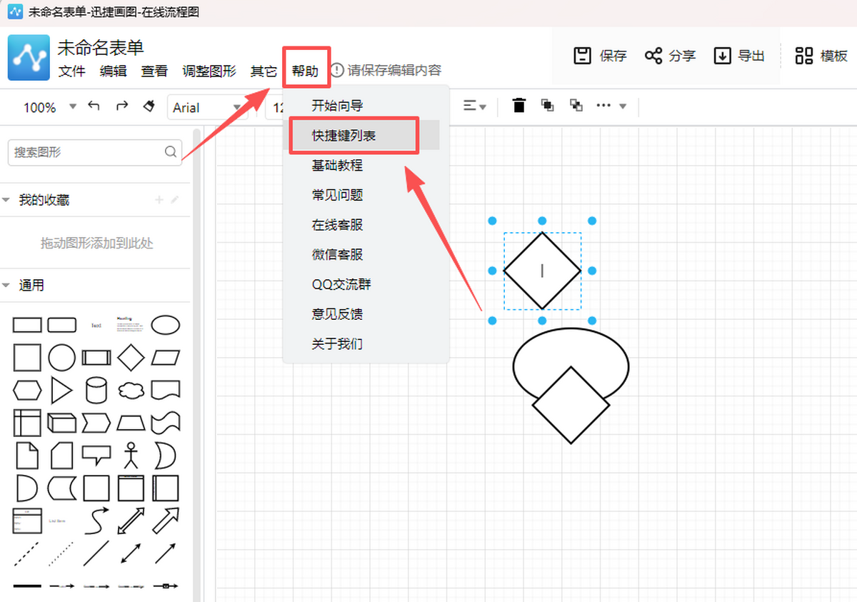This screenshot has height=602, width=857.
Task: Open the Arial font dropdown
Action: (x=207, y=107)
